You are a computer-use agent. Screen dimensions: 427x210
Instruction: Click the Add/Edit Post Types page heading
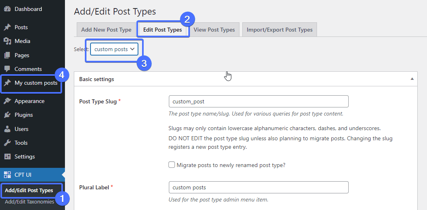pos(115,11)
